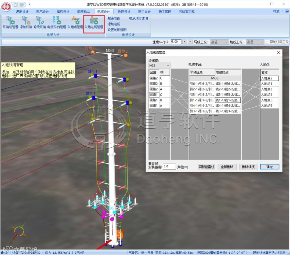Click 回路 column header

(154, 72)
